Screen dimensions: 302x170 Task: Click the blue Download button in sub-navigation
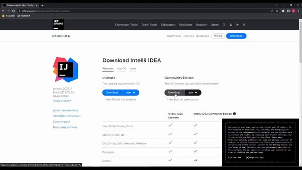pyautogui.click(x=236, y=36)
